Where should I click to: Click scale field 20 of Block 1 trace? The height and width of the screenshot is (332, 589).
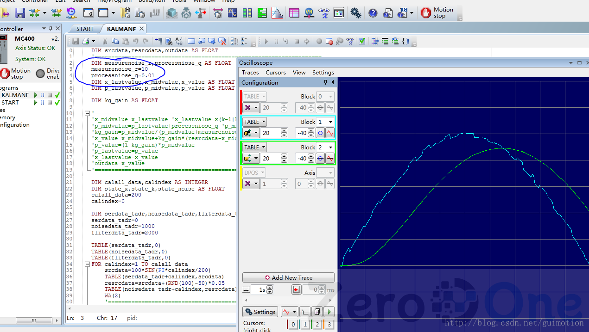[x=272, y=133]
